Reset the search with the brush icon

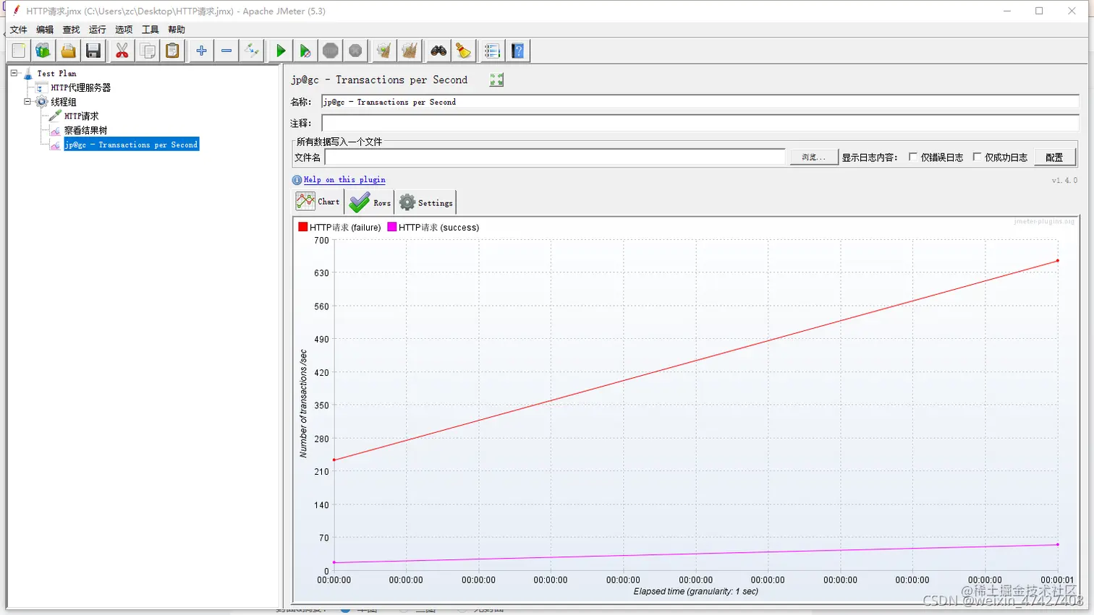tap(463, 51)
